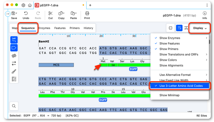Click the 62% GC status text
The image size is (214, 122).
[72, 116]
